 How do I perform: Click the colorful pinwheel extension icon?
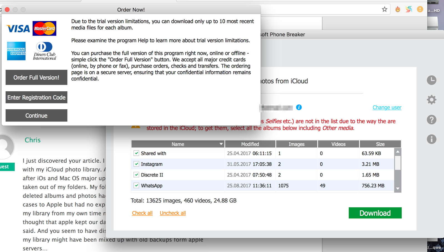pos(409,9)
